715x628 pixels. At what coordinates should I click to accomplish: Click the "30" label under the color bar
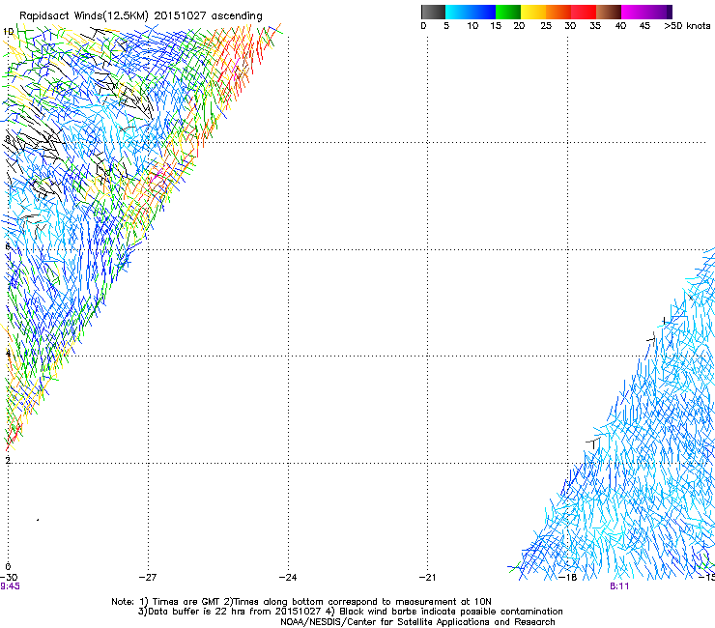click(570, 26)
